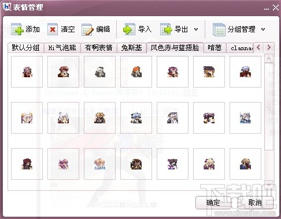This screenshot has height=219, width=281.
Task: Click the scrollbar down arrow in emoticon list
Action: click(x=269, y=185)
